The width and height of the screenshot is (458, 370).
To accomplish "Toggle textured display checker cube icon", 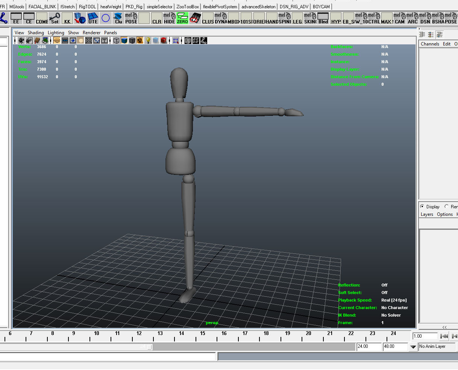I will (140, 41).
